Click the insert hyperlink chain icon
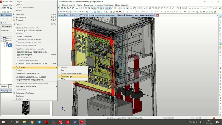 186,8
